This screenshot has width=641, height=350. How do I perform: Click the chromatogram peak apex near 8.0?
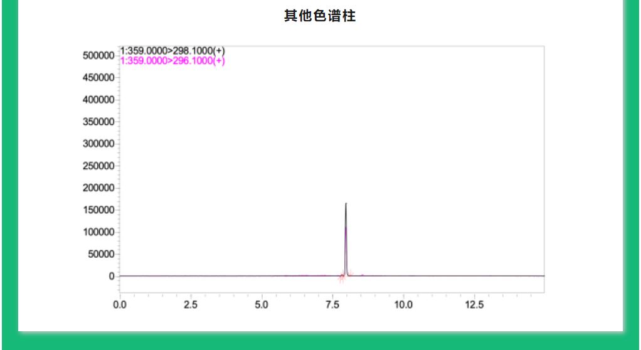pos(346,204)
